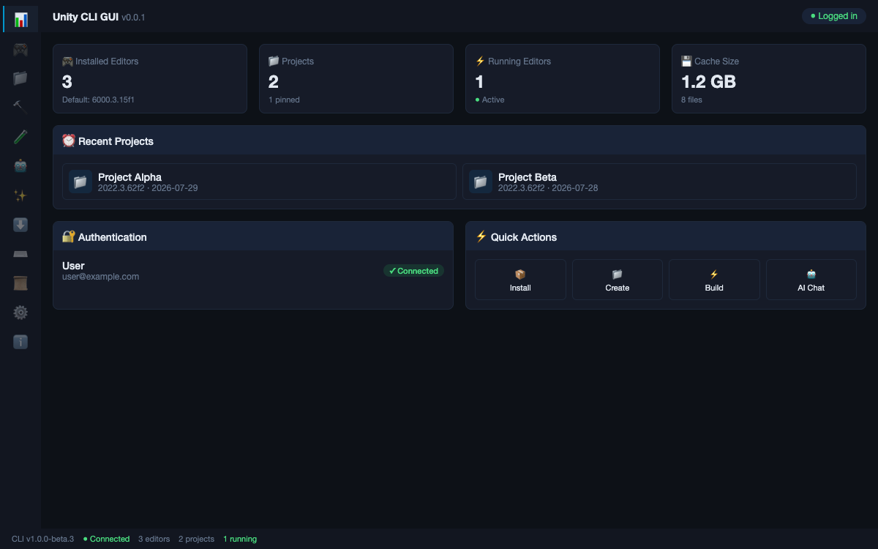
Task: Click the lightning icon in Running Editors card
Action: coord(480,61)
